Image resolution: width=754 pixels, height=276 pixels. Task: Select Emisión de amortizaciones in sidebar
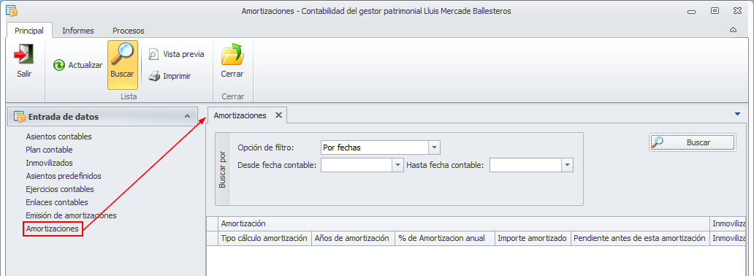71,215
